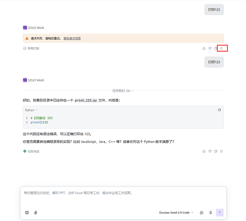The width and height of the screenshot is (246, 221).
Task: Click the copy request info link
Action: 72,38
